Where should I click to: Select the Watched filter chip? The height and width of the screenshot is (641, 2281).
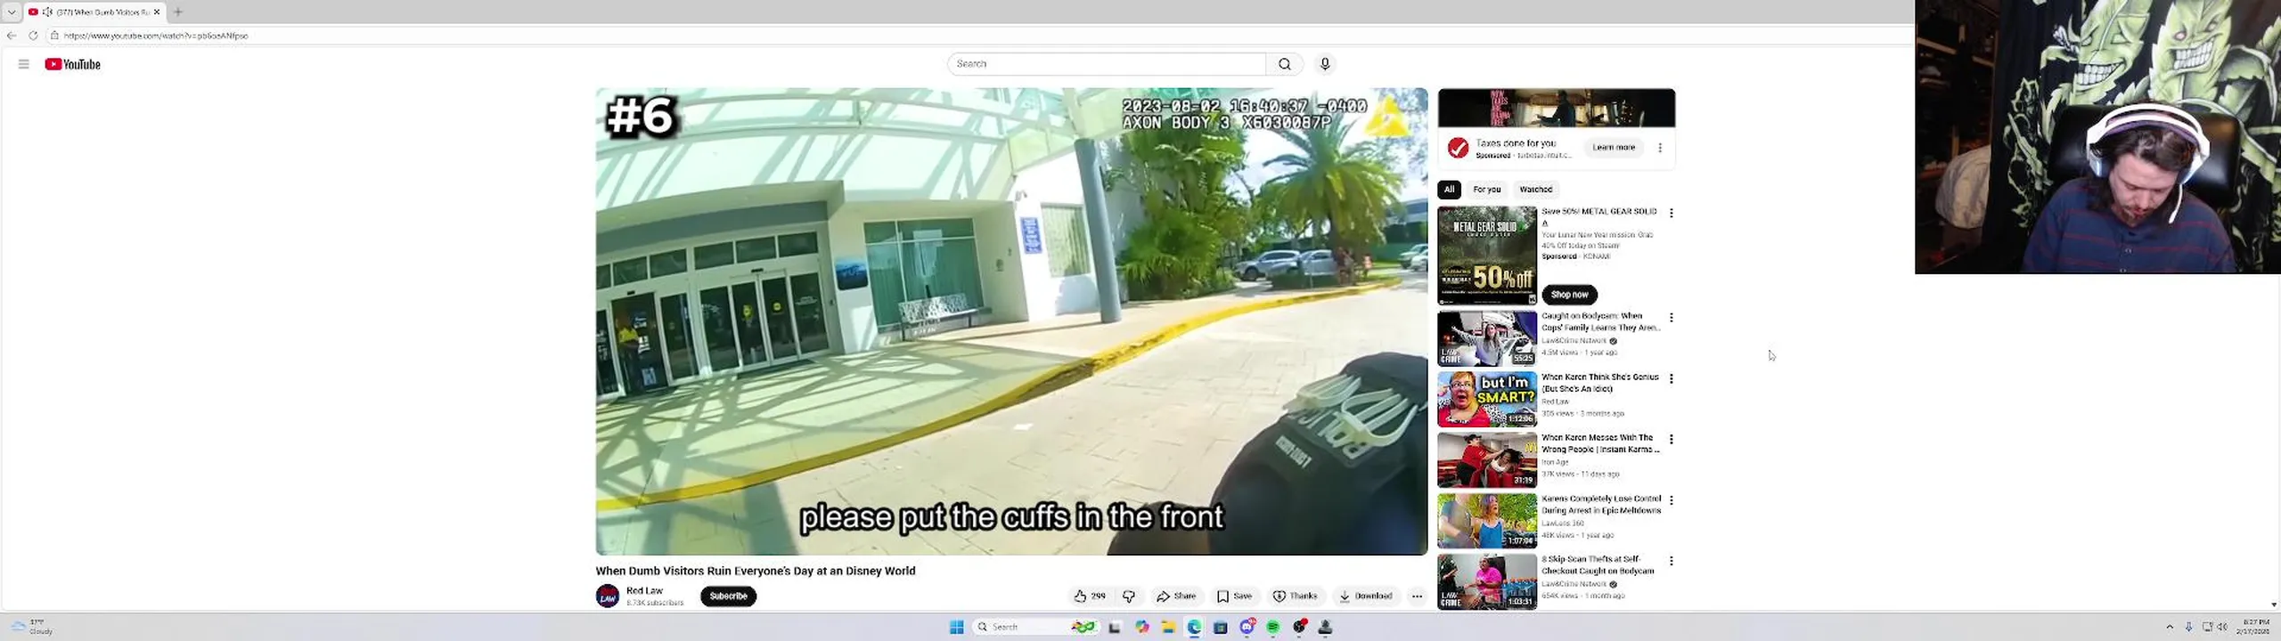[x=1535, y=189]
